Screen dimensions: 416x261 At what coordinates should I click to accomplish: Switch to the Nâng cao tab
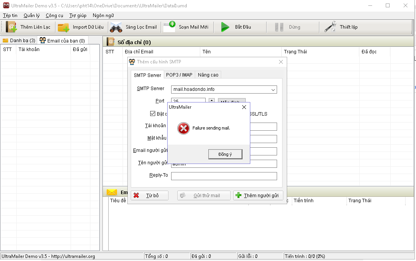[x=208, y=75]
